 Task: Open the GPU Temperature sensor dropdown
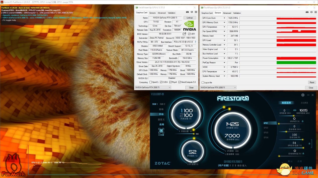coord(224,27)
